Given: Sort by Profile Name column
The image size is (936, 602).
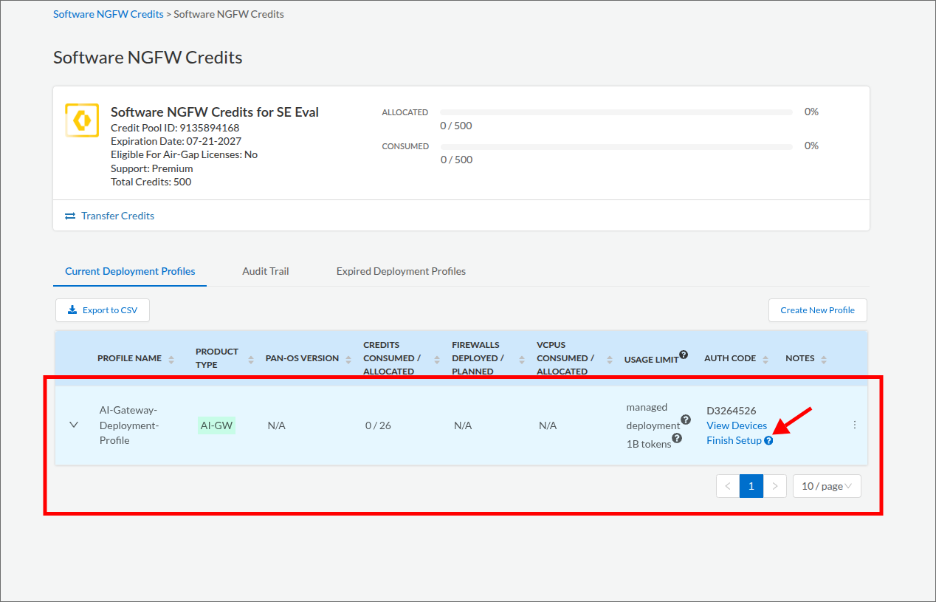Looking at the screenshot, I should click(x=171, y=360).
